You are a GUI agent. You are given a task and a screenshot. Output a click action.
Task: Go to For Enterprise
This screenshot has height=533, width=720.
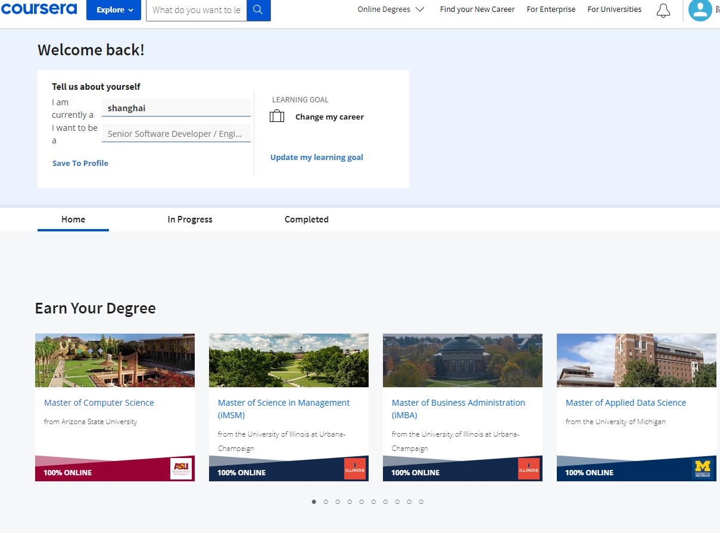click(551, 10)
